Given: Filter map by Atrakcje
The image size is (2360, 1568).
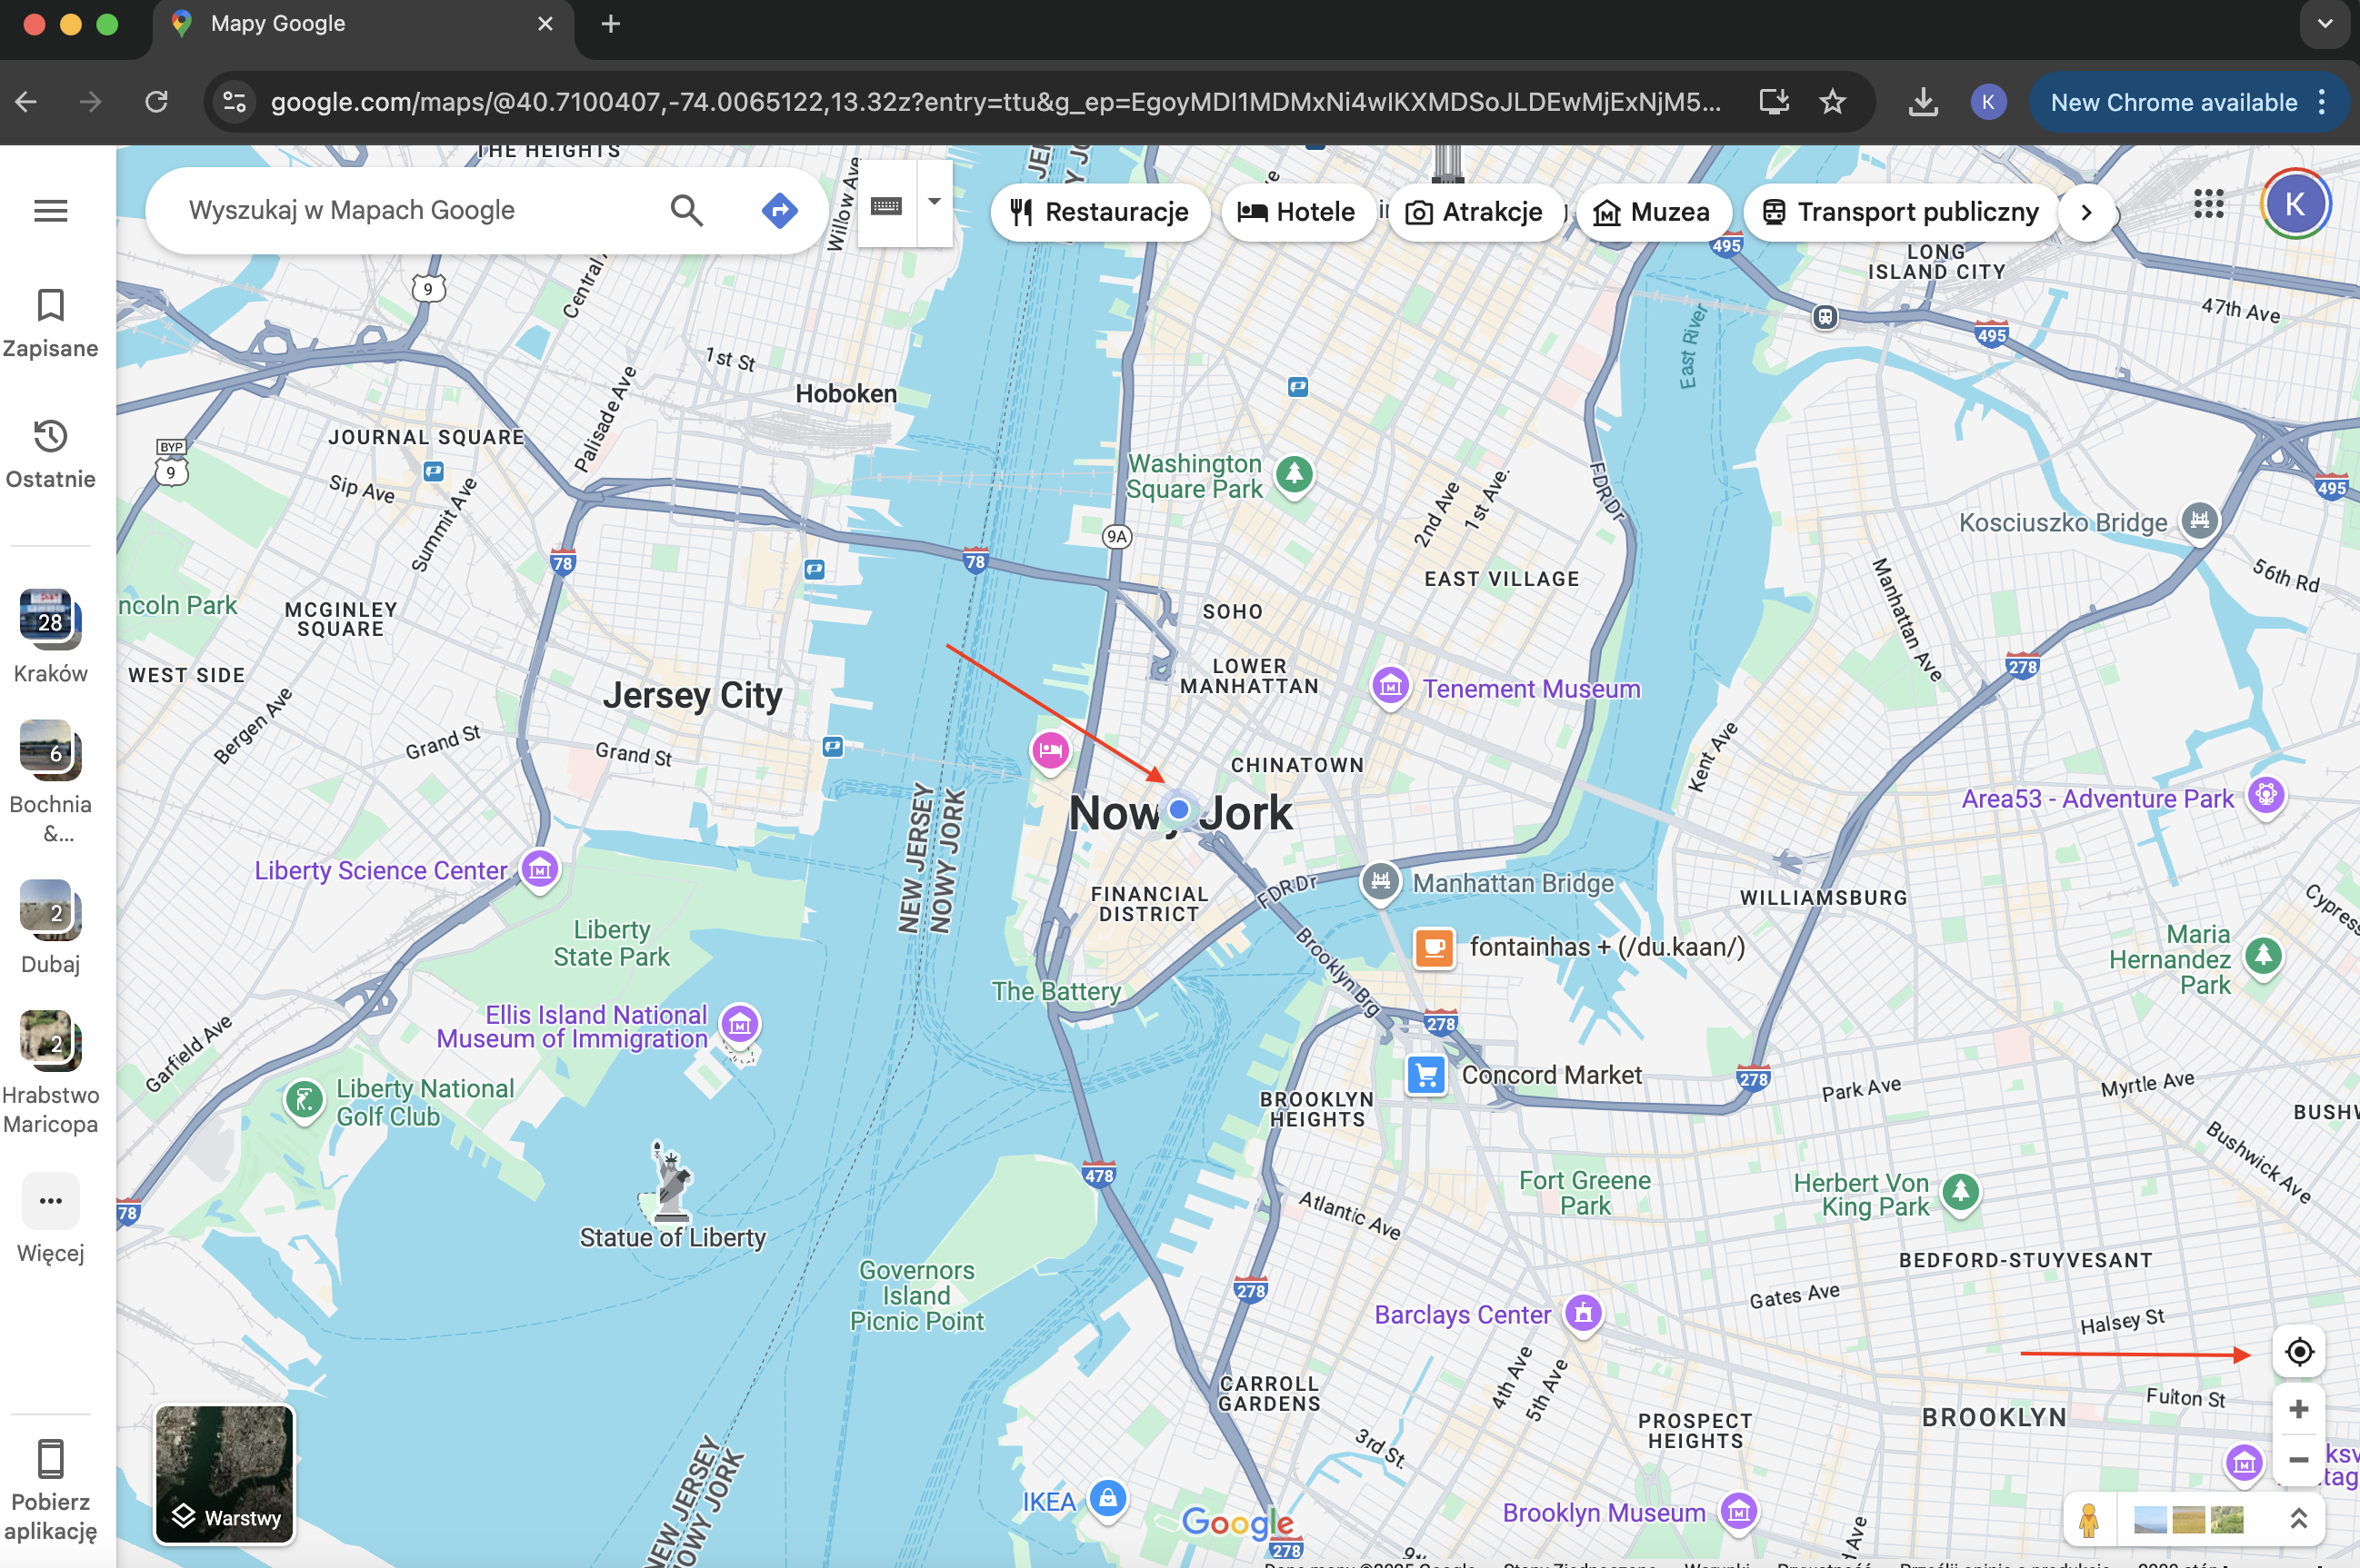Looking at the screenshot, I should (x=1475, y=212).
